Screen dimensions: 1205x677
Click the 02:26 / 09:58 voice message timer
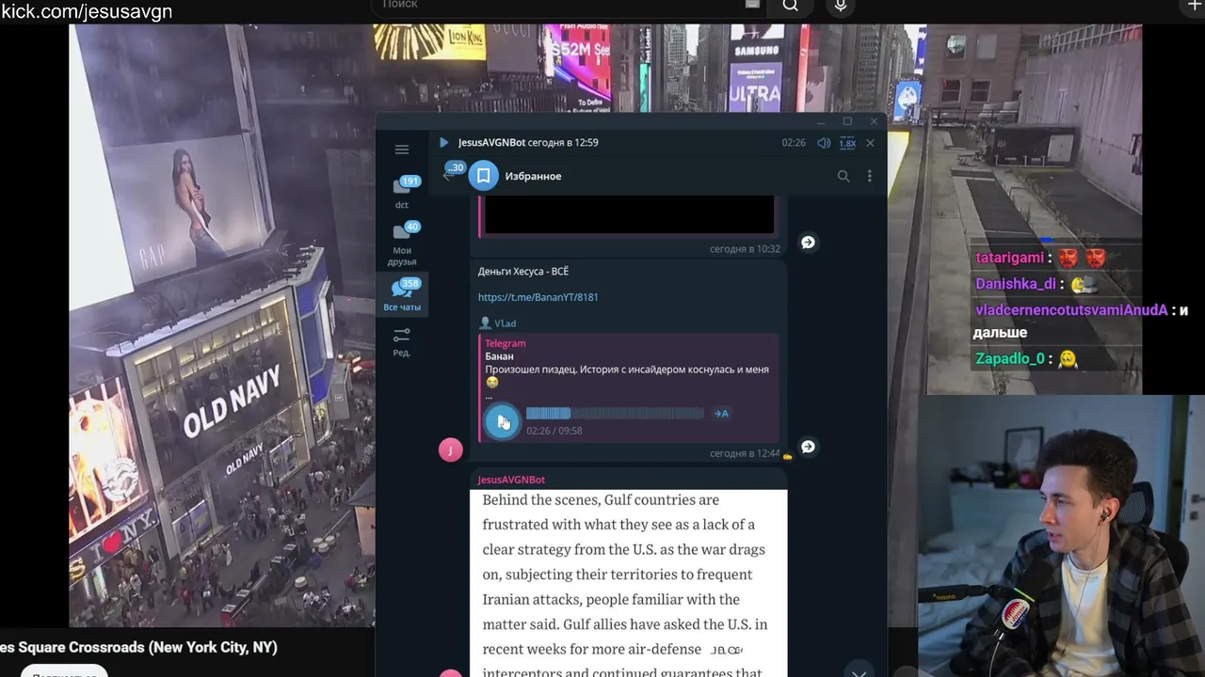(554, 431)
